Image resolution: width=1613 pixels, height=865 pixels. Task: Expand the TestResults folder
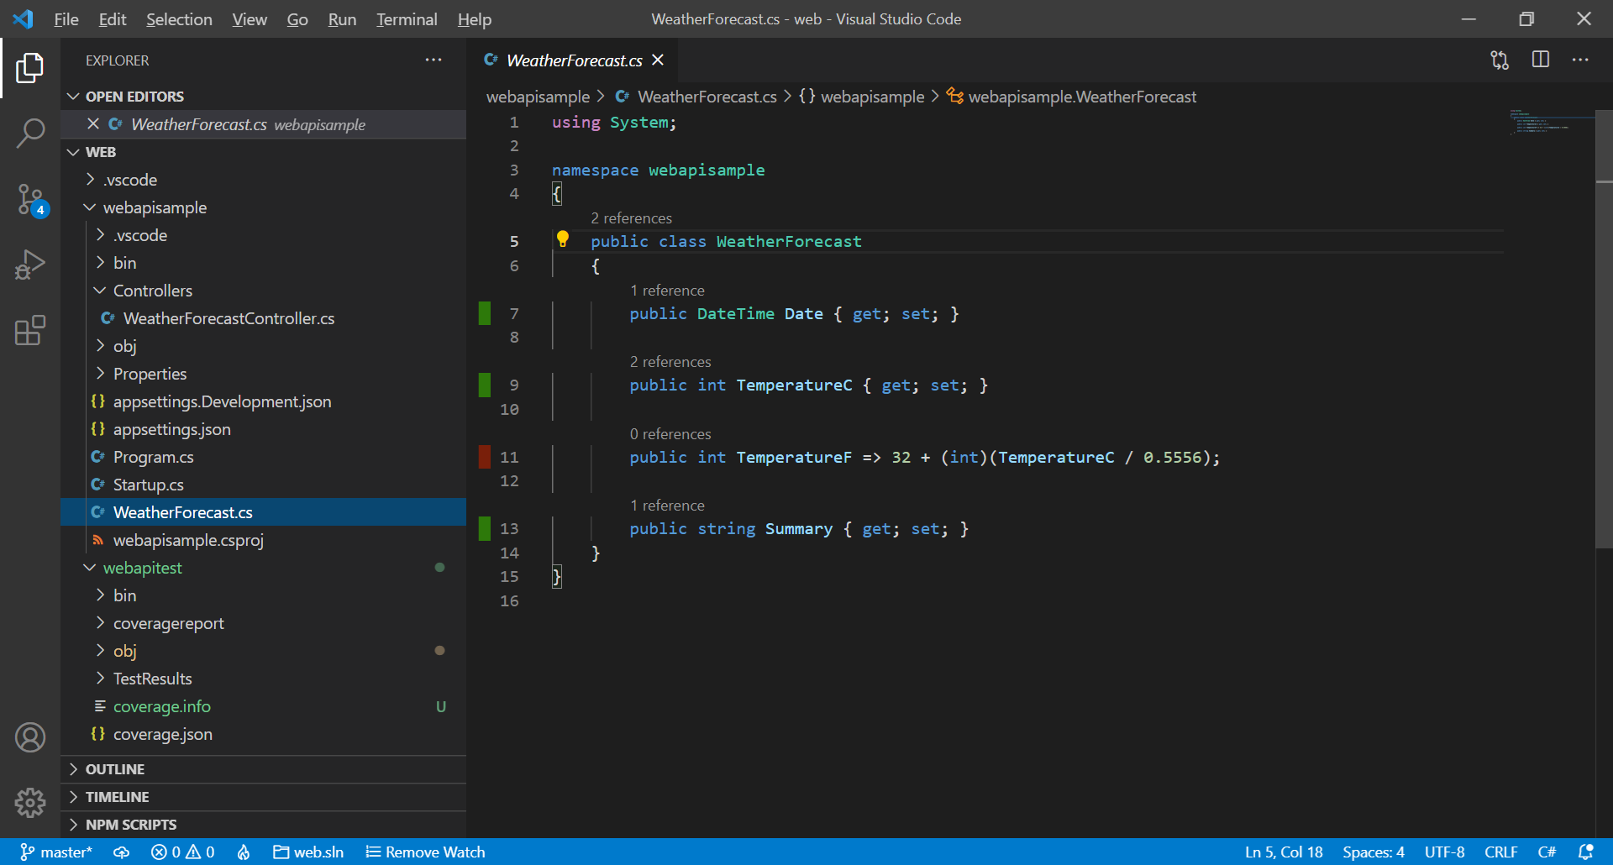(x=263, y=678)
